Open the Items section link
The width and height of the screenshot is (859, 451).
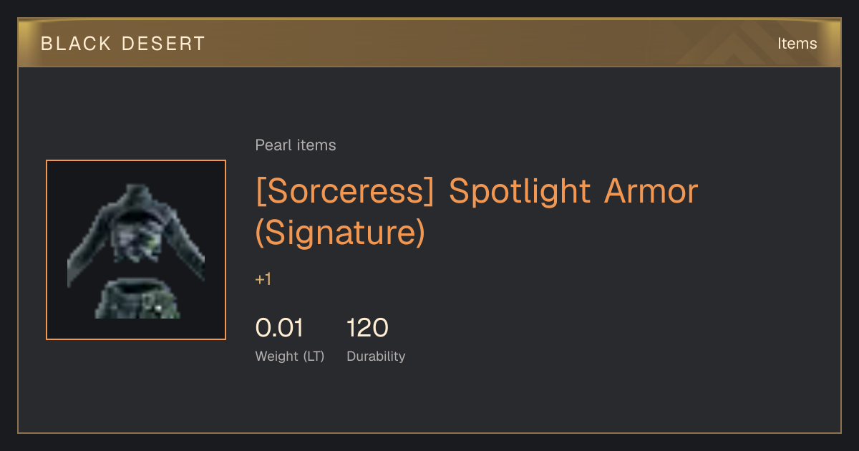point(797,44)
